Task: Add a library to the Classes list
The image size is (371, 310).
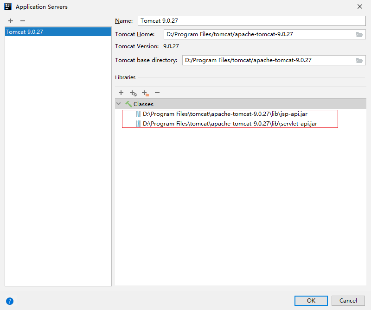Action: [121, 93]
